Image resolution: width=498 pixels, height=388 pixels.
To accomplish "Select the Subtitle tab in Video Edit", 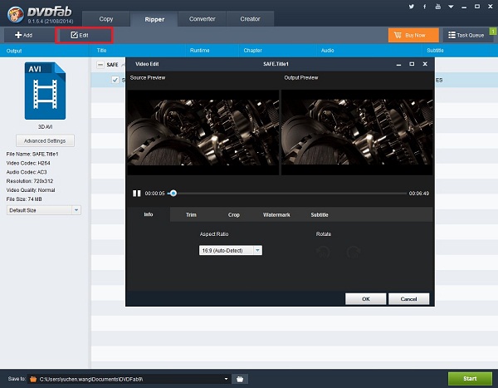I will 320,215.
